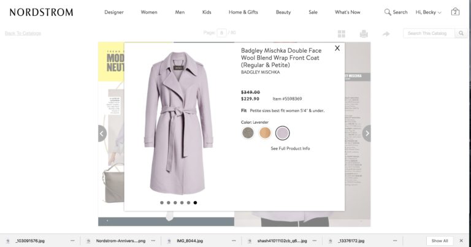
Task: Click file icon of _13376172.jpg download
Action: pyautogui.click(x=331, y=241)
